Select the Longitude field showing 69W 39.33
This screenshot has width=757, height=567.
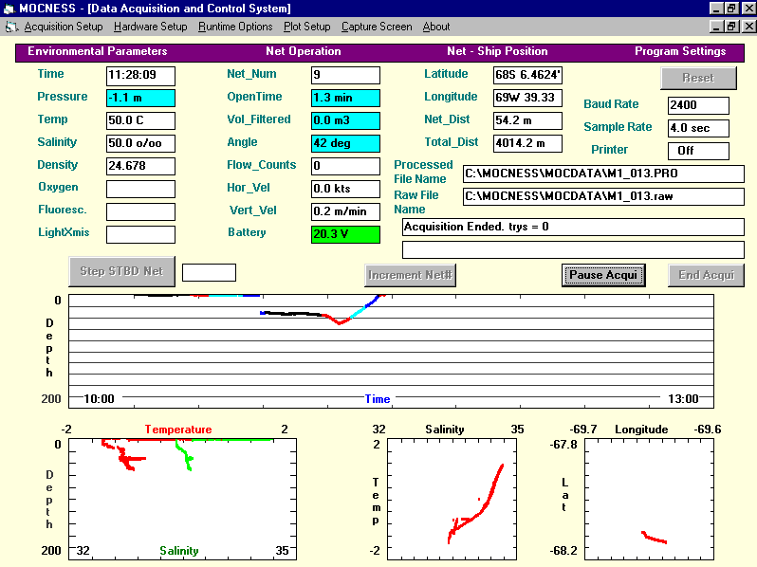pyautogui.click(x=527, y=98)
